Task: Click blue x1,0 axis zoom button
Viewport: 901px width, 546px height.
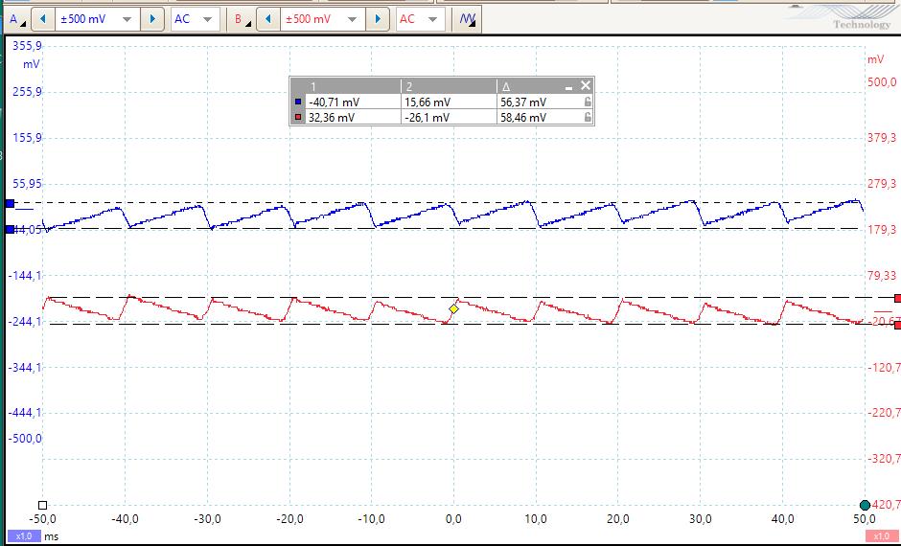Action: point(24,536)
